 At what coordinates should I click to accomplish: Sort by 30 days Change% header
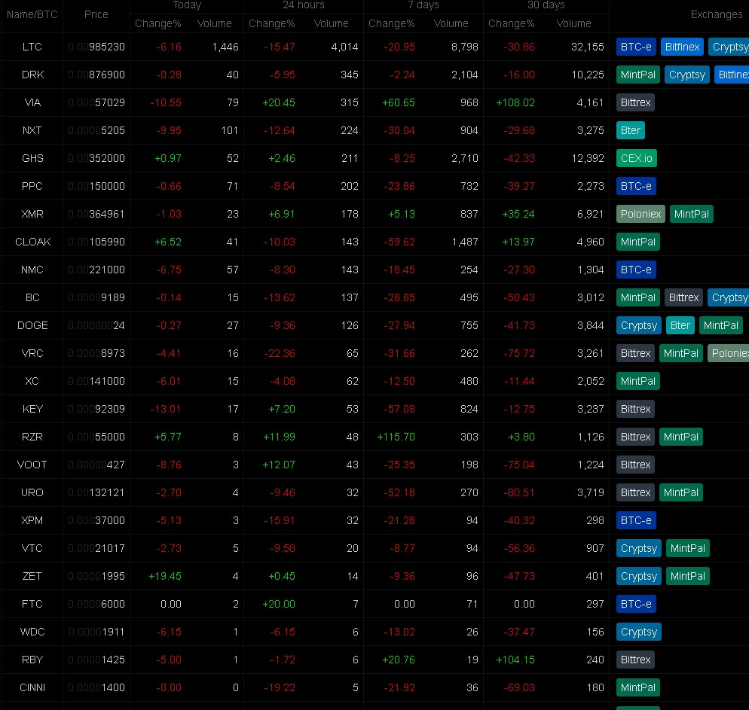511,23
